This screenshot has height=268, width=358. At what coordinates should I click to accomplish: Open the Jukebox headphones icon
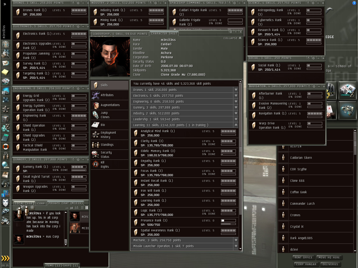pos(6,184)
